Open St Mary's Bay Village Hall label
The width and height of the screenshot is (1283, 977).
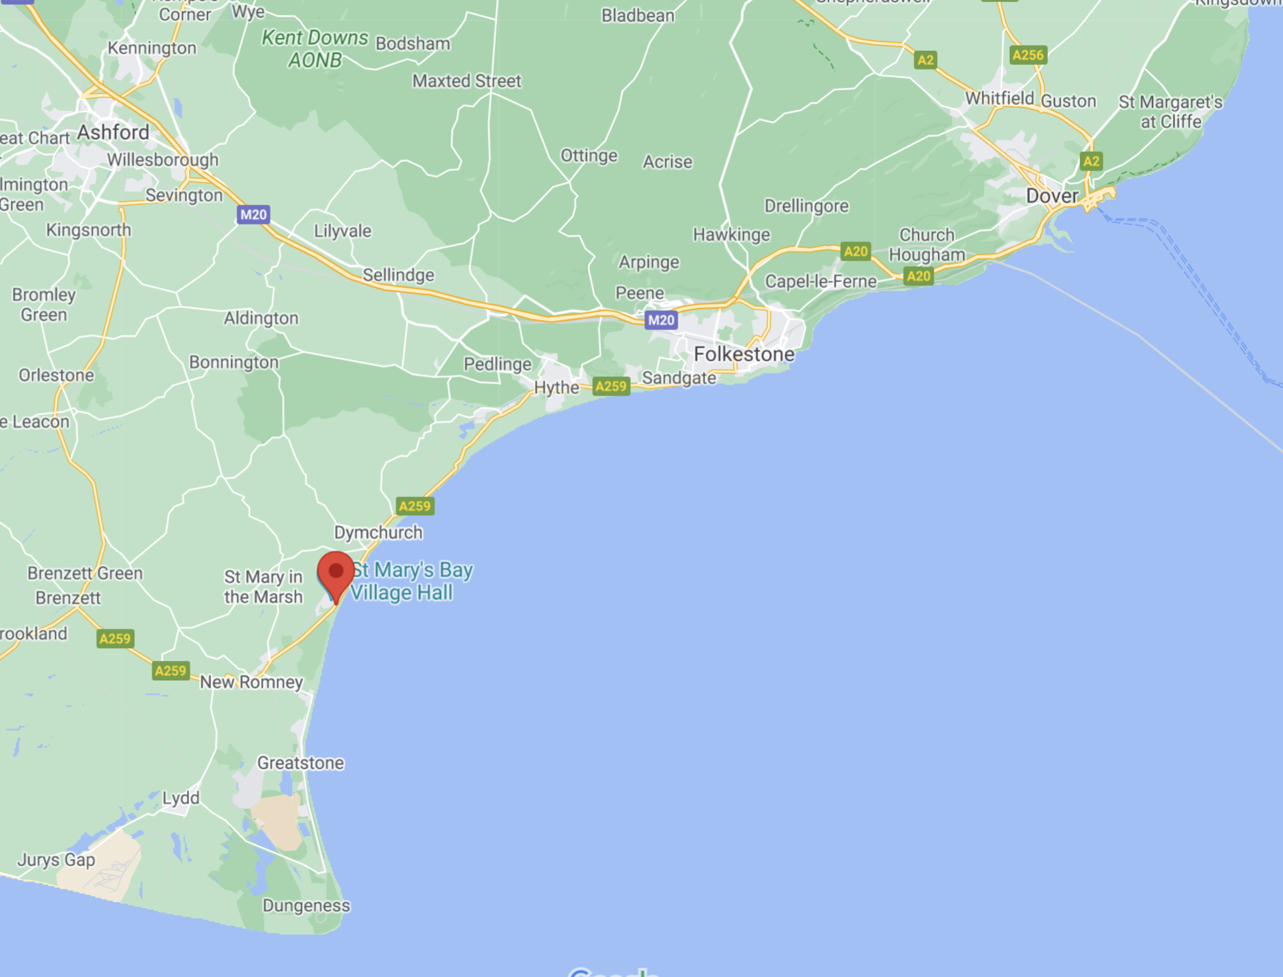412,581
